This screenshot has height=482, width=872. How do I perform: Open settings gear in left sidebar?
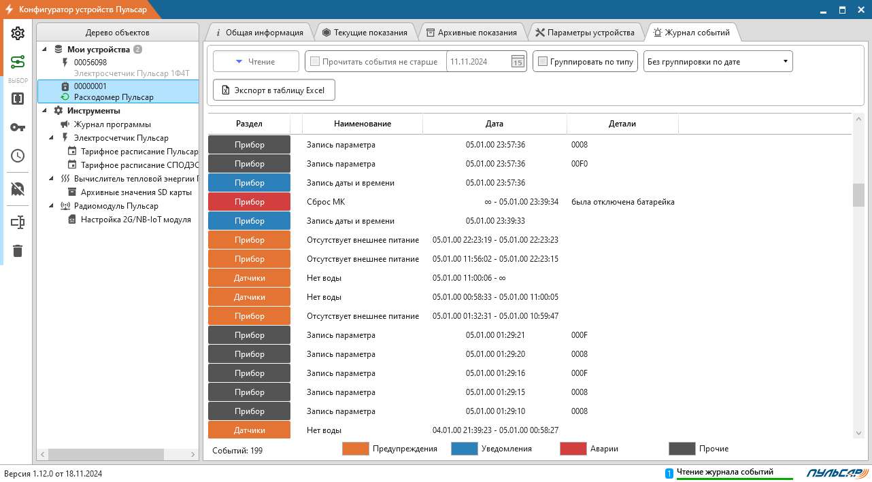18,33
